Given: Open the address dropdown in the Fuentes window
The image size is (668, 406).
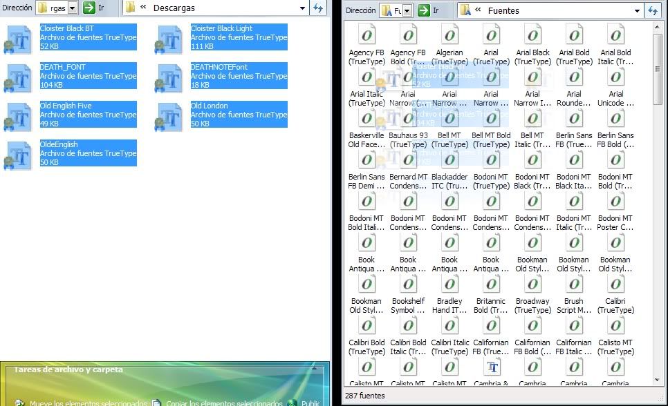Looking at the screenshot, I should coord(407,10).
